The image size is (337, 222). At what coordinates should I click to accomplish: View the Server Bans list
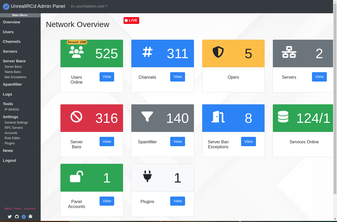tap(107, 142)
